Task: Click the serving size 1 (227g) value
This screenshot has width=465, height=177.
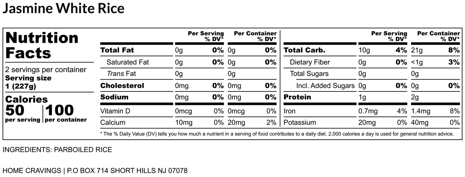Action: pyautogui.click(x=21, y=87)
